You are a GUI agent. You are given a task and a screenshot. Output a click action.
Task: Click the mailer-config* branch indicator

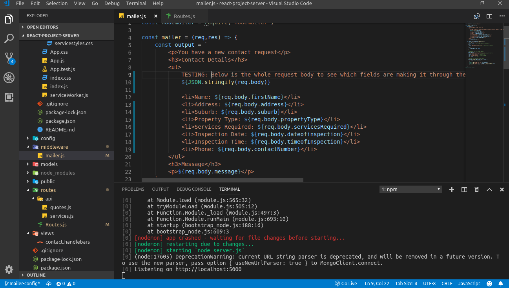click(22, 284)
